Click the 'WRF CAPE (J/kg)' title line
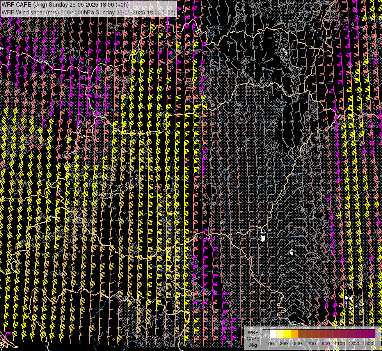This screenshot has width=382, height=351. (x=65, y=4)
